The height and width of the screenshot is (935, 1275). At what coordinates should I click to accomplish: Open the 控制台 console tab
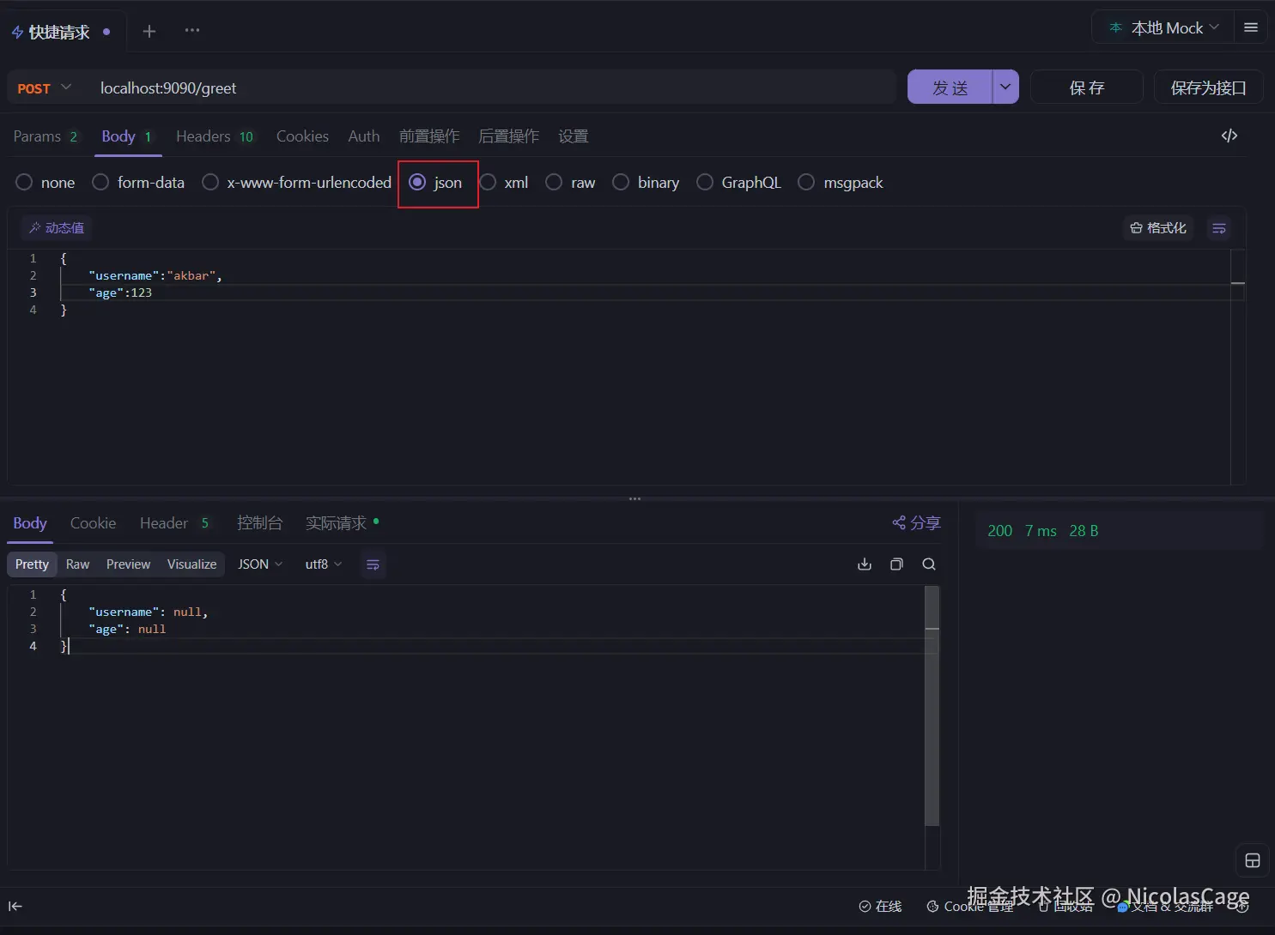point(259,523)
